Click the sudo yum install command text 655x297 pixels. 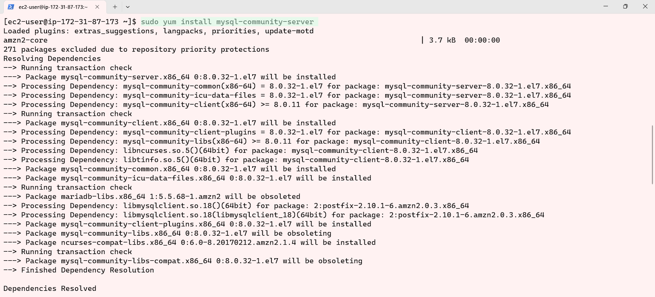coord(227,22)
